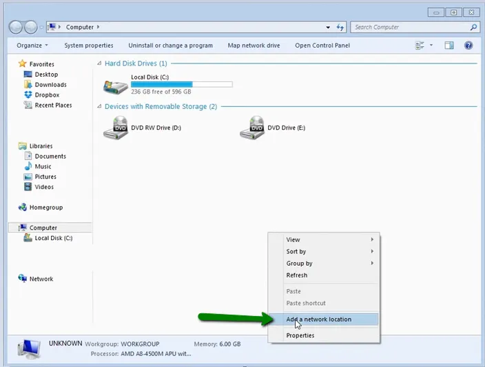
Task: Click the Workgroup: WORKGROUP text
Action: tap(122, 344)
